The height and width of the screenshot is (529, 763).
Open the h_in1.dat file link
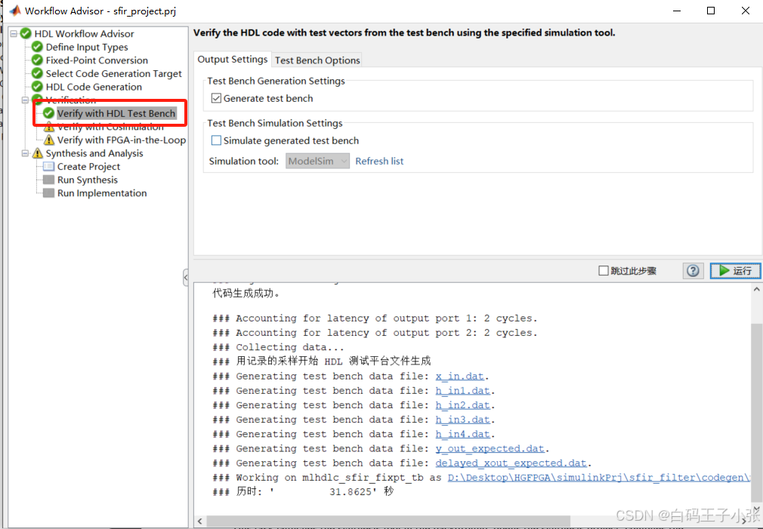click(463, 391)
